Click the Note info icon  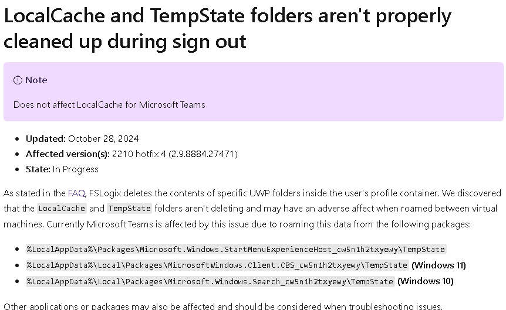[x=18, y=80]
